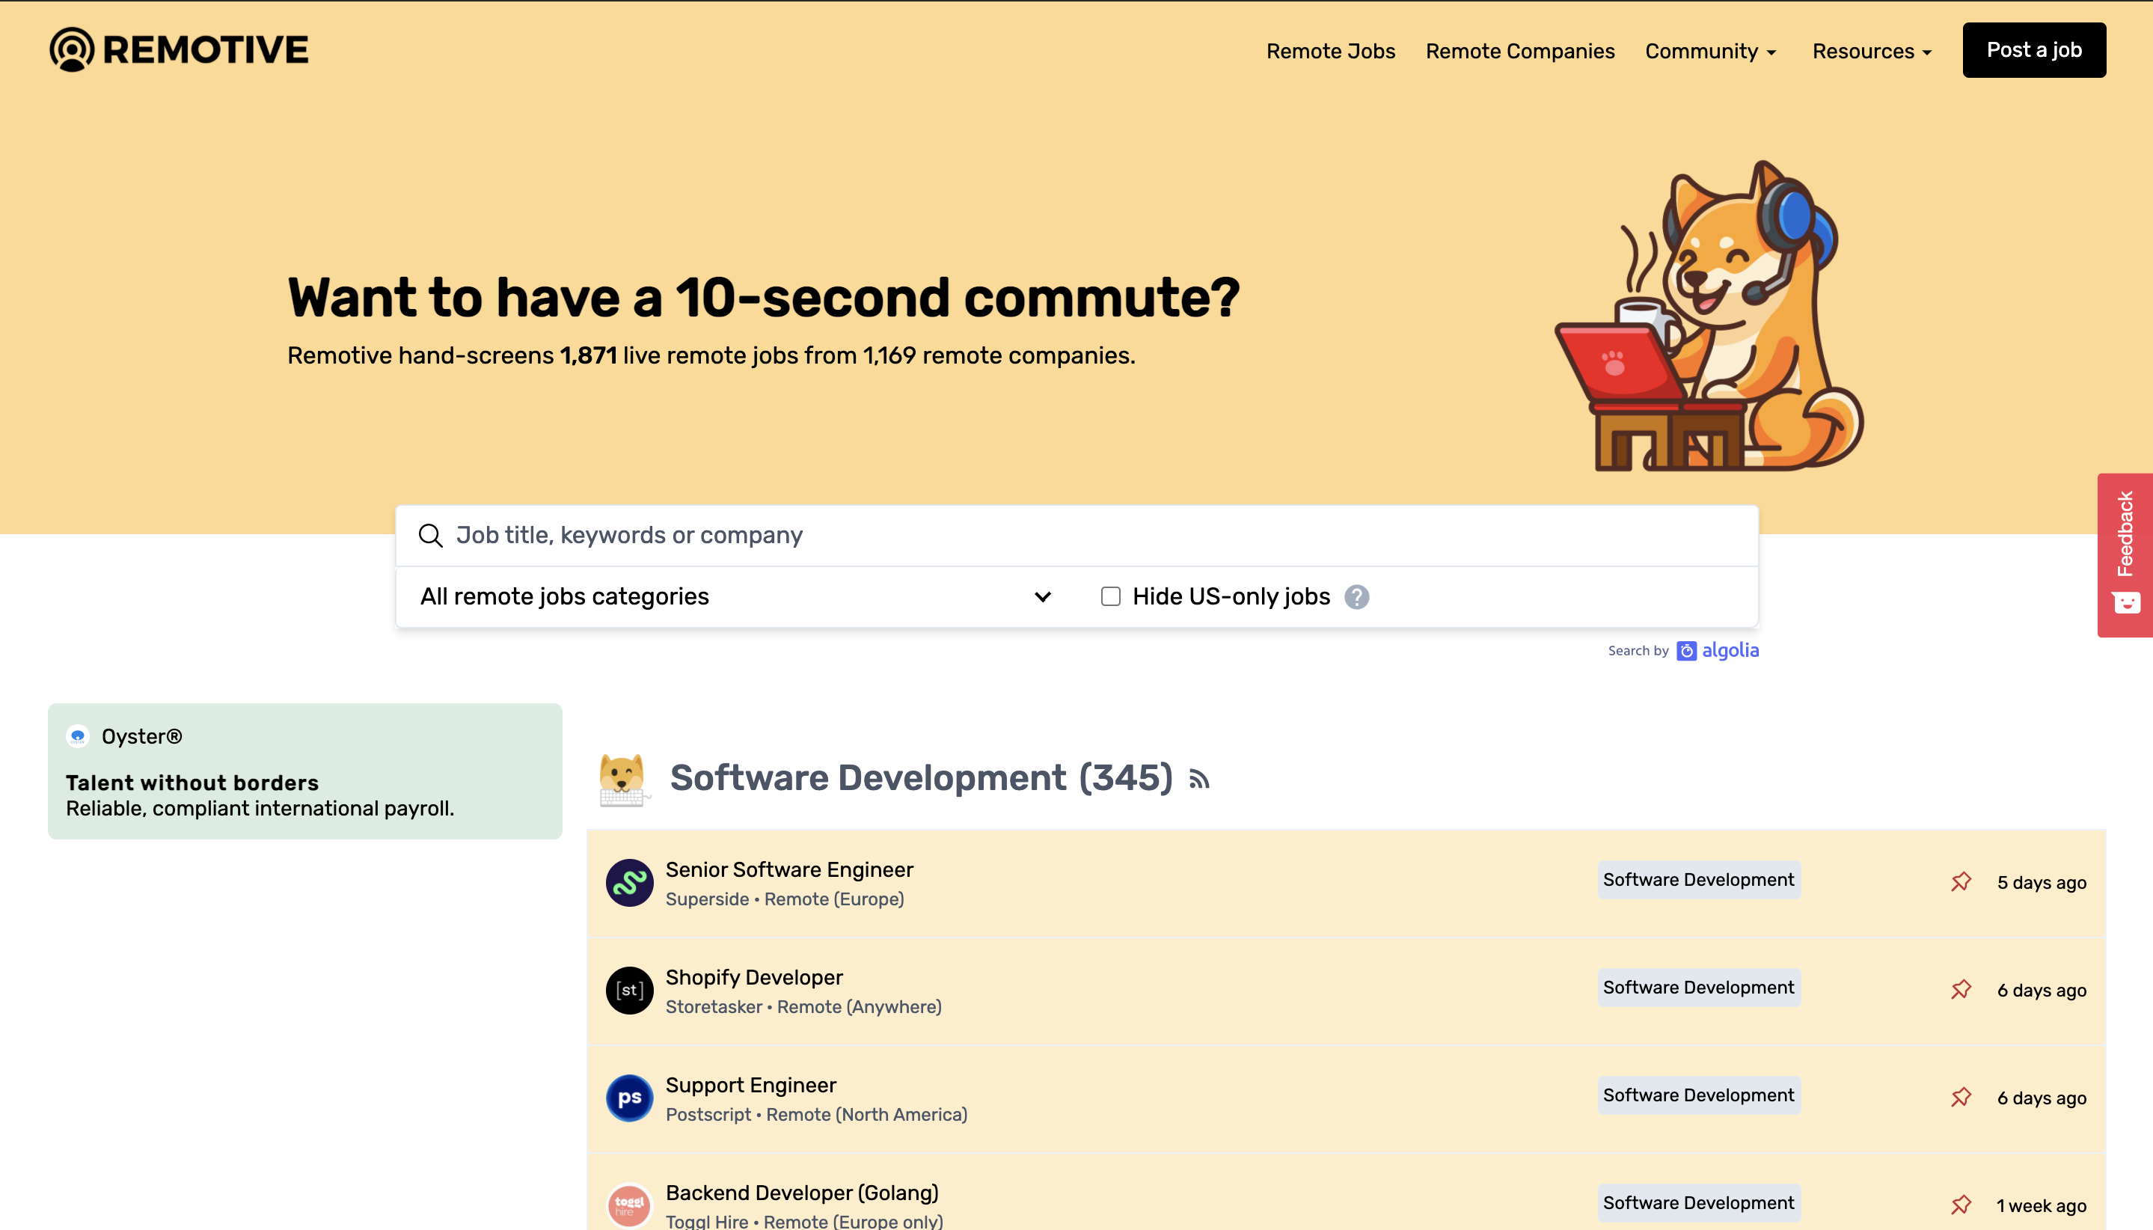Click the search magnifier icon
Screen dimensions: 2153x1230
[431, 536]
